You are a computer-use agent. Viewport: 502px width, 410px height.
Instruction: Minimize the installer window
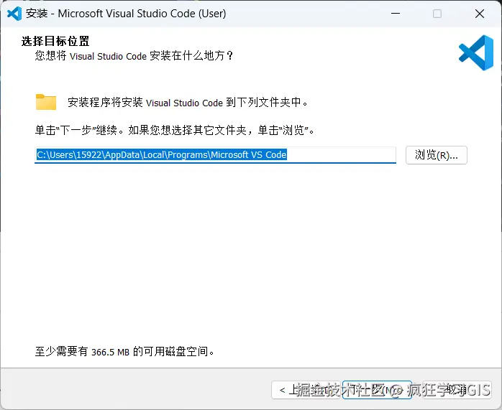point(396,14)
